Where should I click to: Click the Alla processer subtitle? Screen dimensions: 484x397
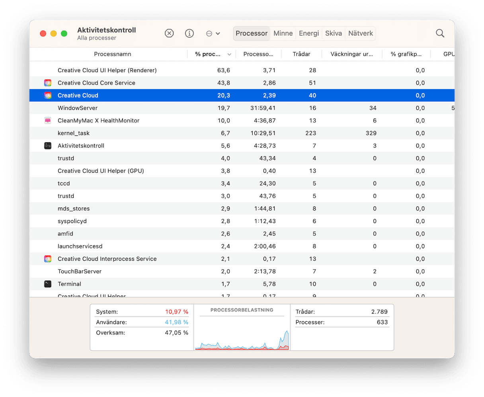[97, 38]
